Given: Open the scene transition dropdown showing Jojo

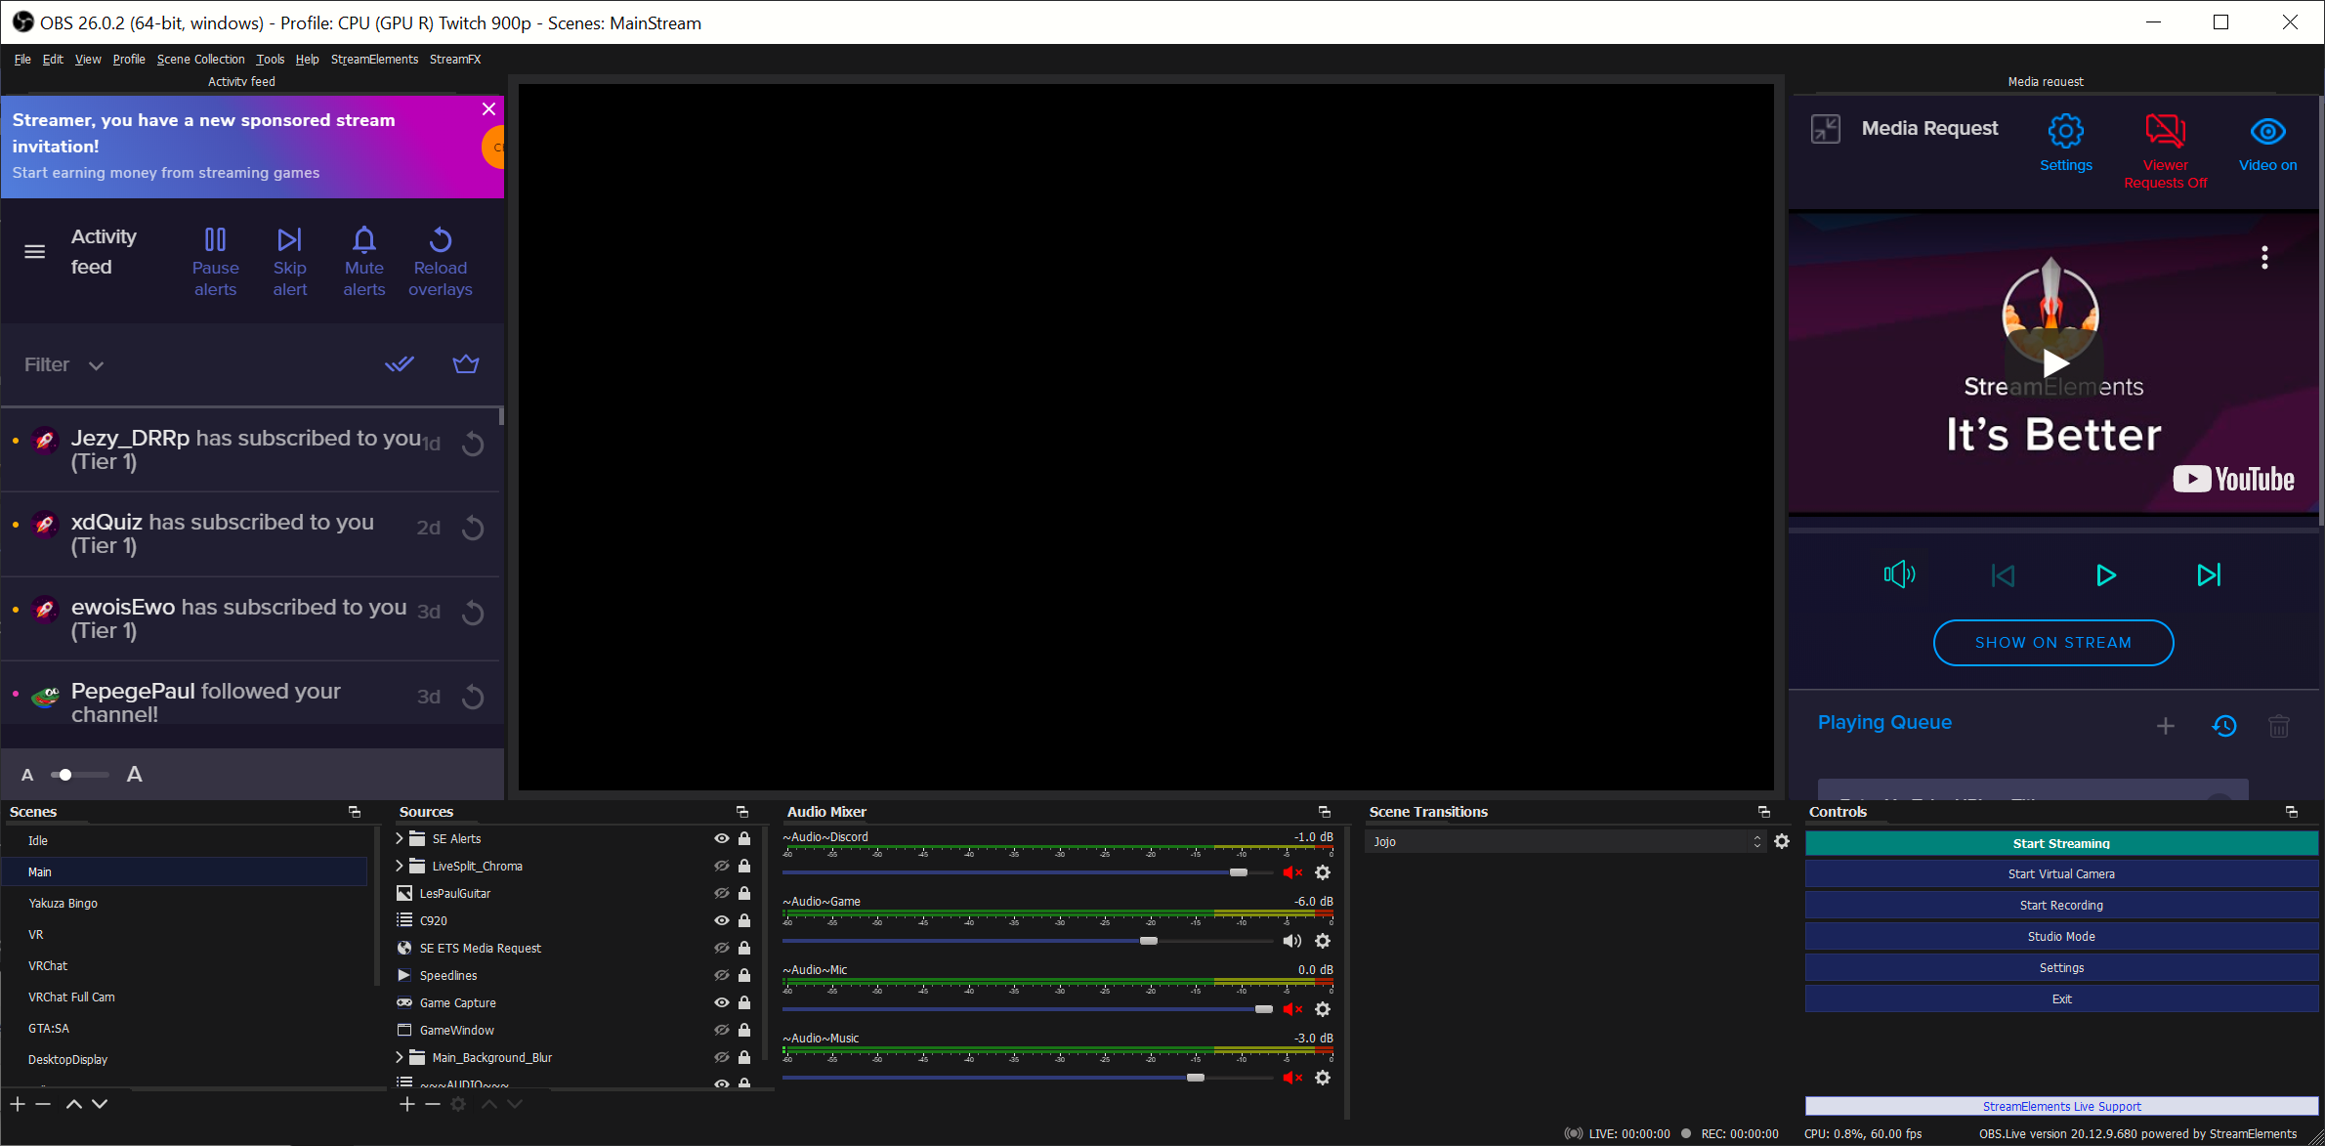Looking at the screenshot, I should [x=1563, y=841].
